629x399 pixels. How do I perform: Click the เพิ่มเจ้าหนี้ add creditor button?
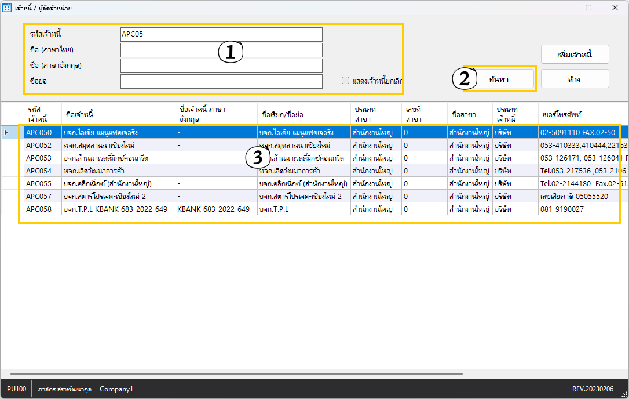[x=575, y=55]
